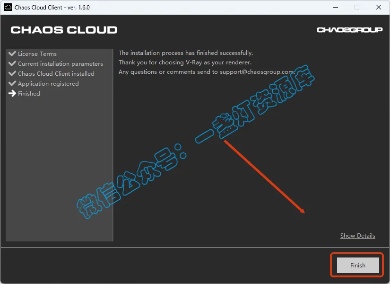Click the CHAOS CLOUD logo heading

64,30
